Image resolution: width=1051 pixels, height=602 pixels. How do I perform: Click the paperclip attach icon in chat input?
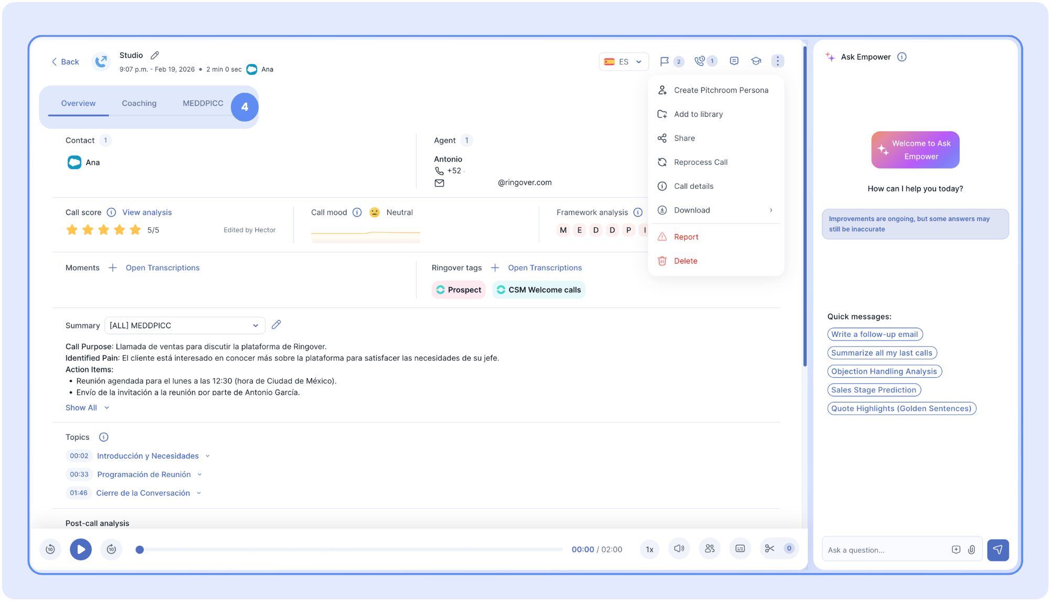click(971, 550)
